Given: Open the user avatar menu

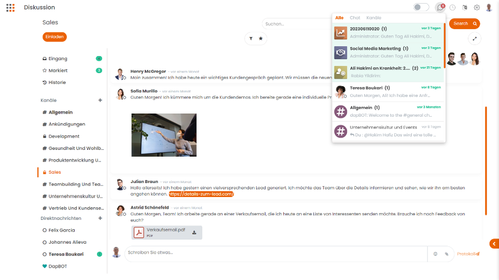Looking at the screenshot, I should [489, 7].
